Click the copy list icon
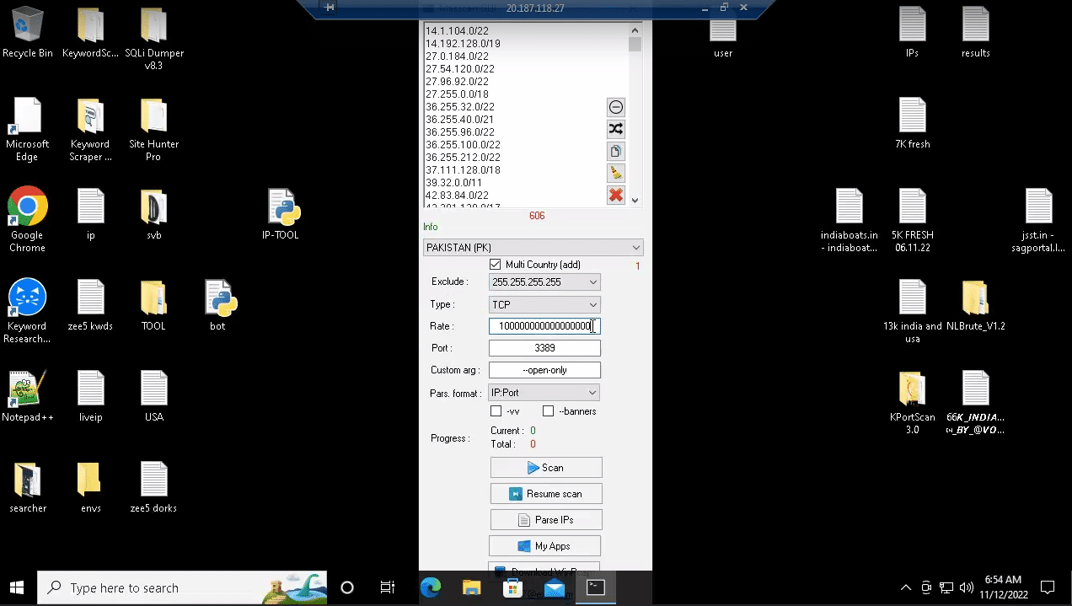The width and height of the screenshot is (1072, 606). (x=616, y=152)
